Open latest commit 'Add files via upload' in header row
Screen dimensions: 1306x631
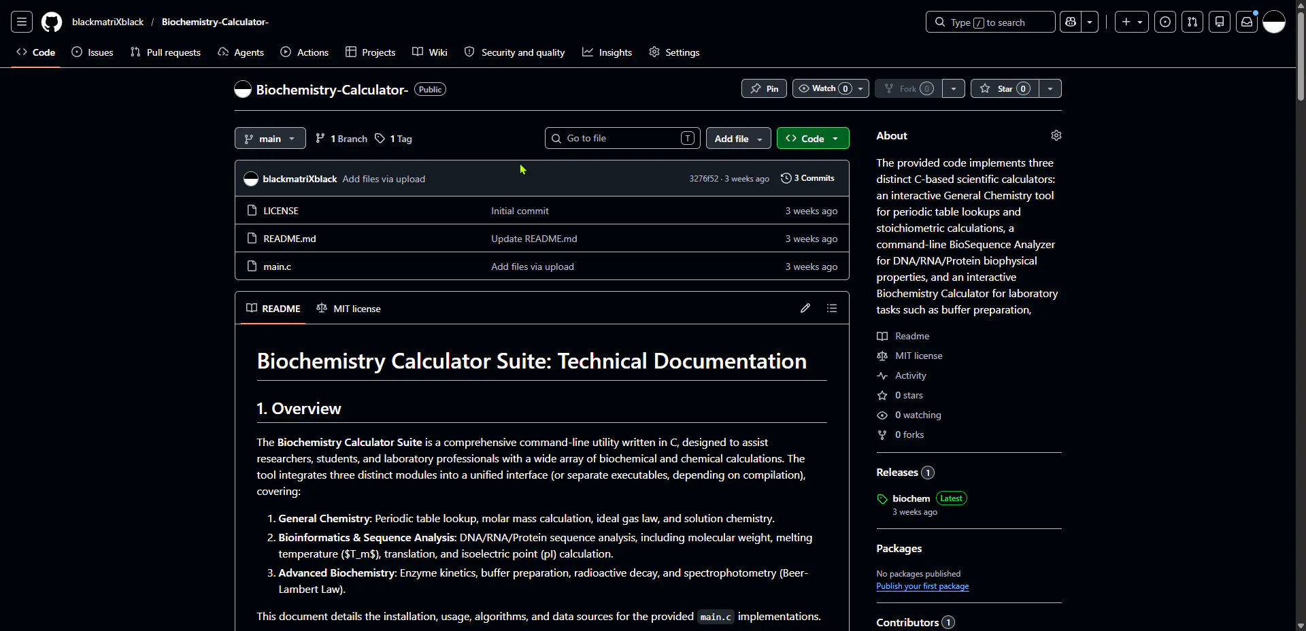[x=384, y=179]
